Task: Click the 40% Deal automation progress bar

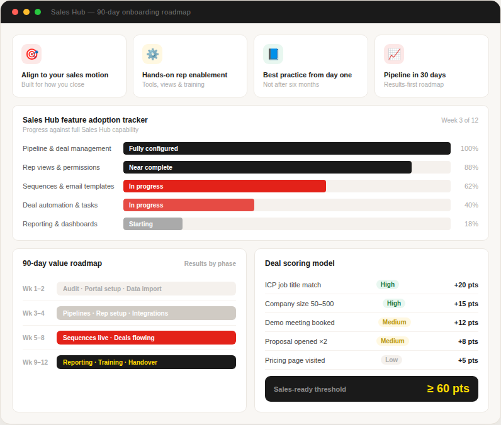Action: pyautogui.click(x=189, y=205)
